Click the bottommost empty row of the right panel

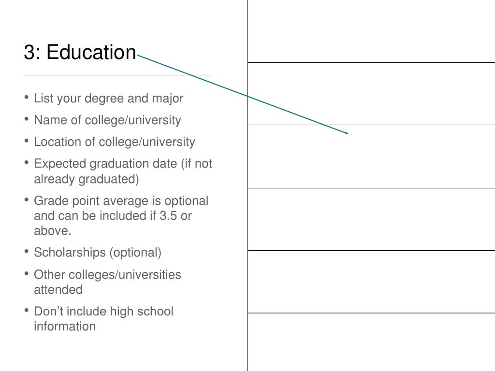(x=372, y=342)
